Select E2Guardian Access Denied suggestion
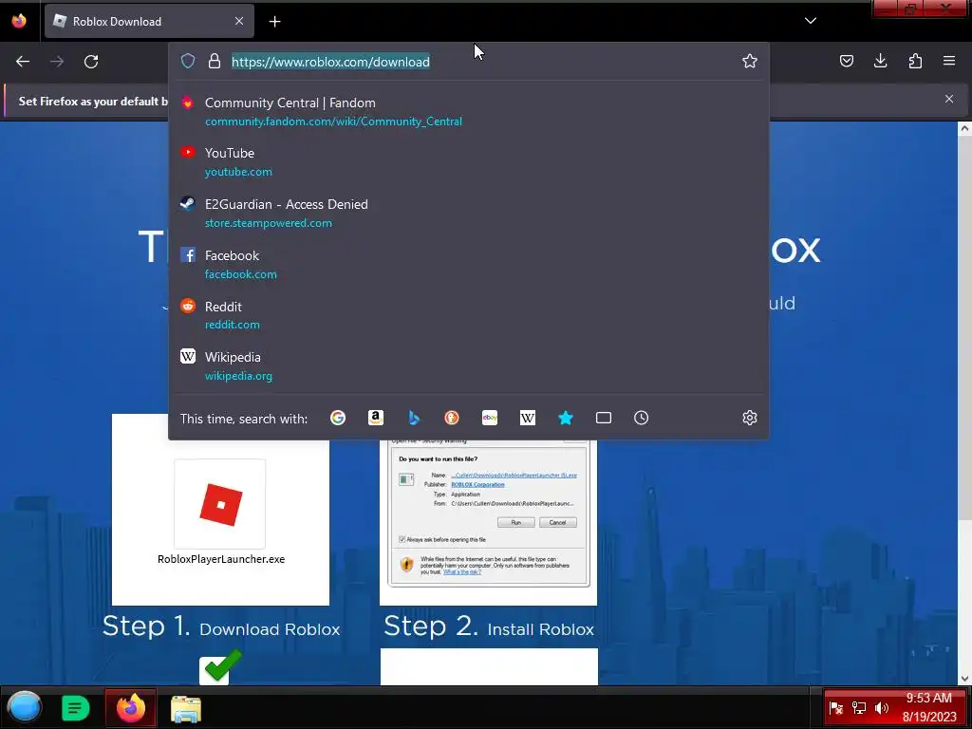 (469, 213)
